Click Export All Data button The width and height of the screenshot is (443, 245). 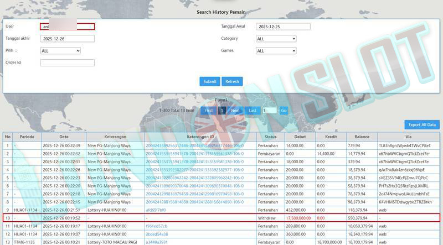[423, 124]
